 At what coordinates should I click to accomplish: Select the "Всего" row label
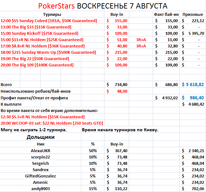pos(6,84)
